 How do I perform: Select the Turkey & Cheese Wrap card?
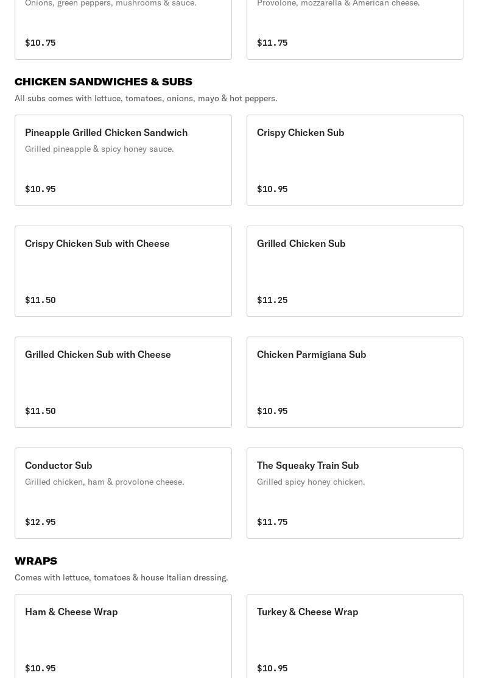point(355,636)
